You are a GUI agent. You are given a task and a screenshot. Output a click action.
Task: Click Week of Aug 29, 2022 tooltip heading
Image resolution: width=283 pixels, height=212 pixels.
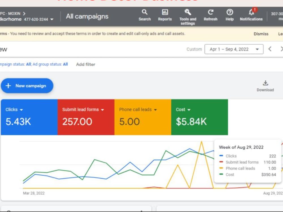(241, 147)
